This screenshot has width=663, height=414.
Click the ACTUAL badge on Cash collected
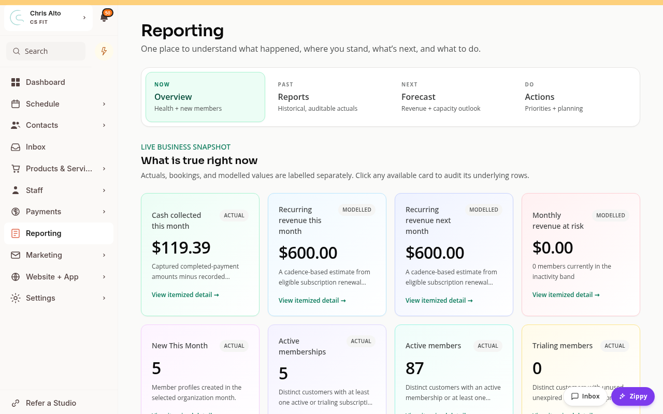234,215
